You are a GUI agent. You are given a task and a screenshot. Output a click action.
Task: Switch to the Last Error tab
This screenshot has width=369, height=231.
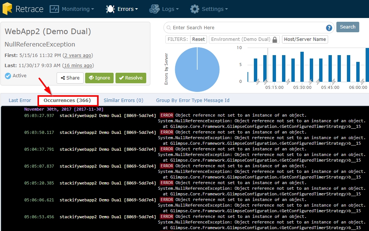tap(20, 100)
